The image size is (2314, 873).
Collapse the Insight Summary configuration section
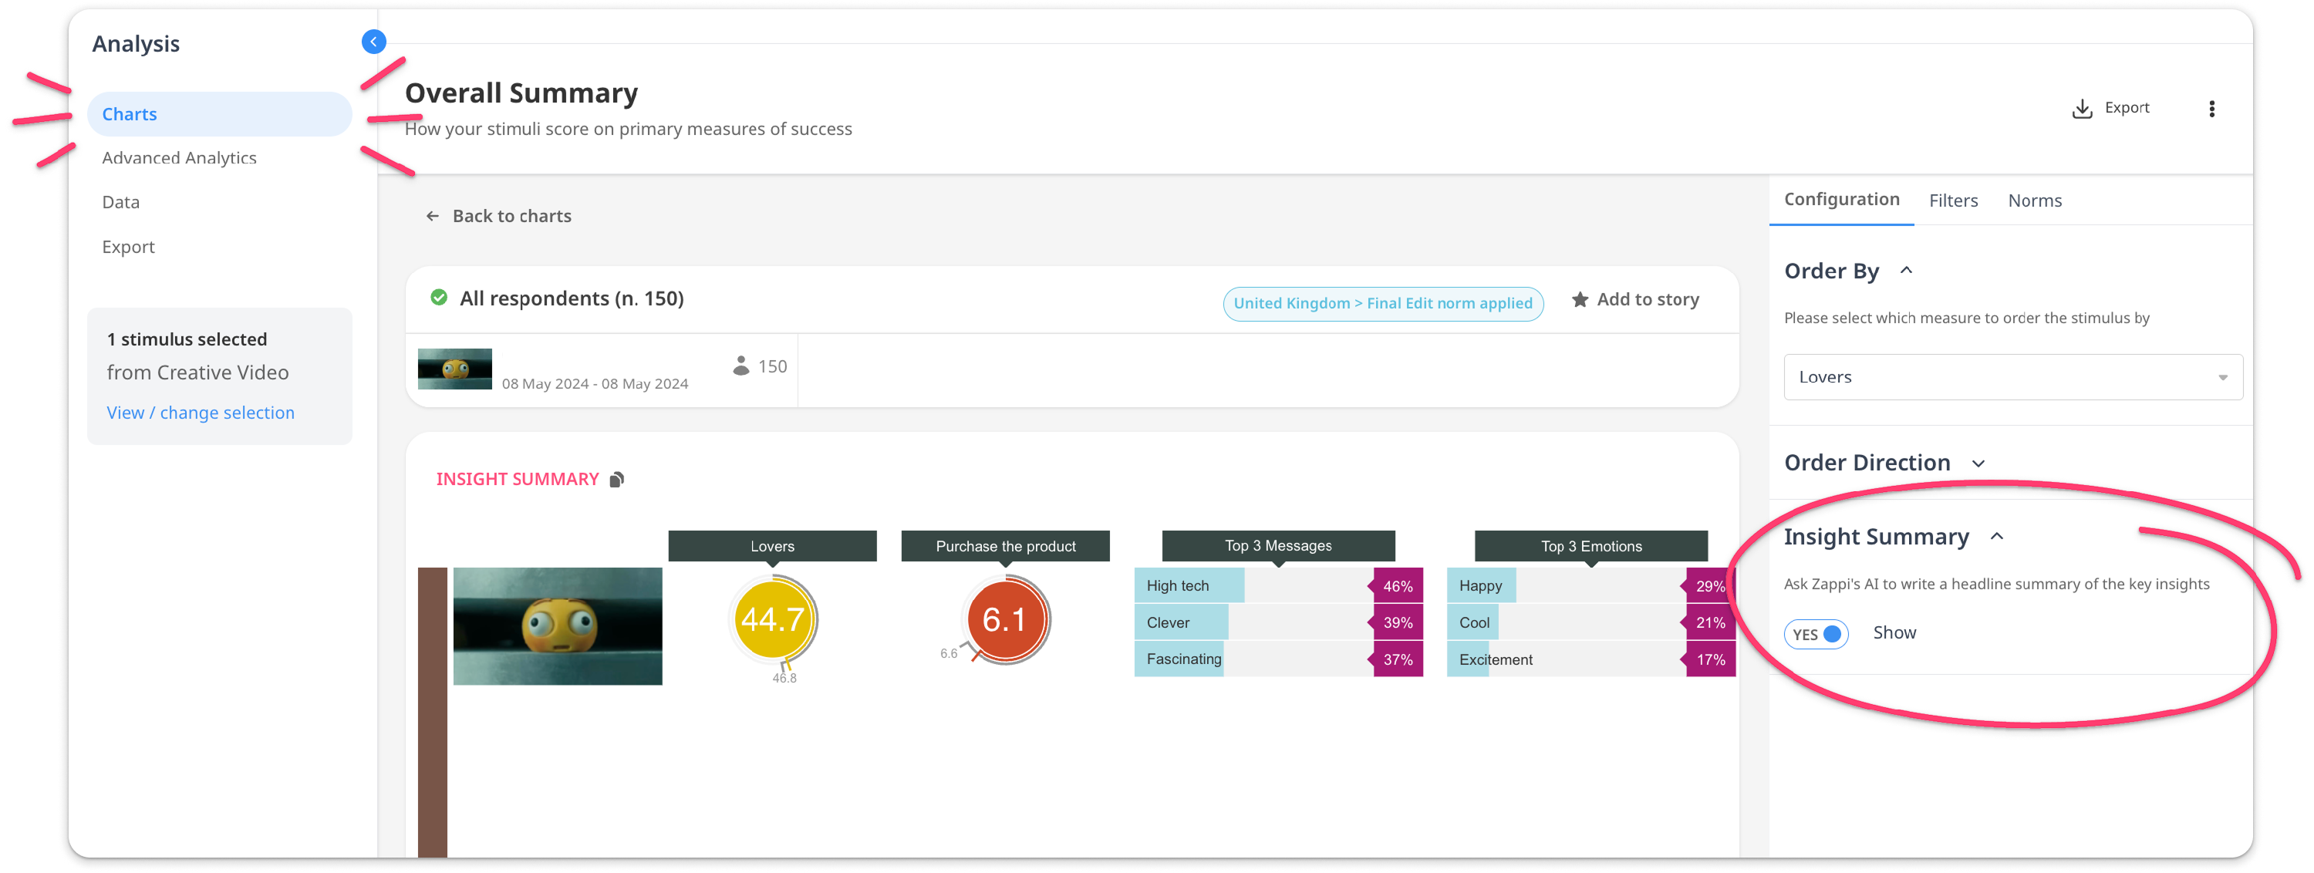point(1997,537)
